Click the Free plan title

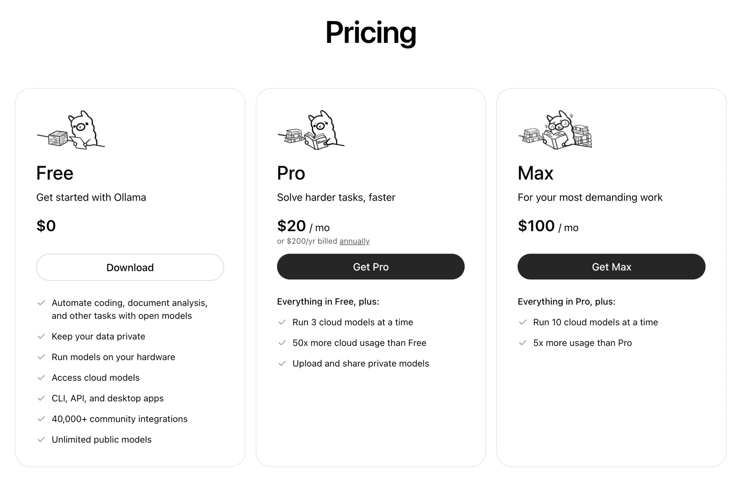[55, 173]
